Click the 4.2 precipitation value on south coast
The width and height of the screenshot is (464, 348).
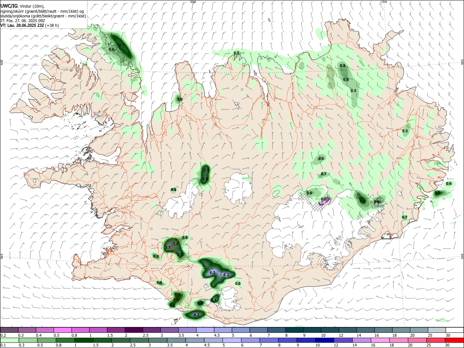[x=196, y=315]
